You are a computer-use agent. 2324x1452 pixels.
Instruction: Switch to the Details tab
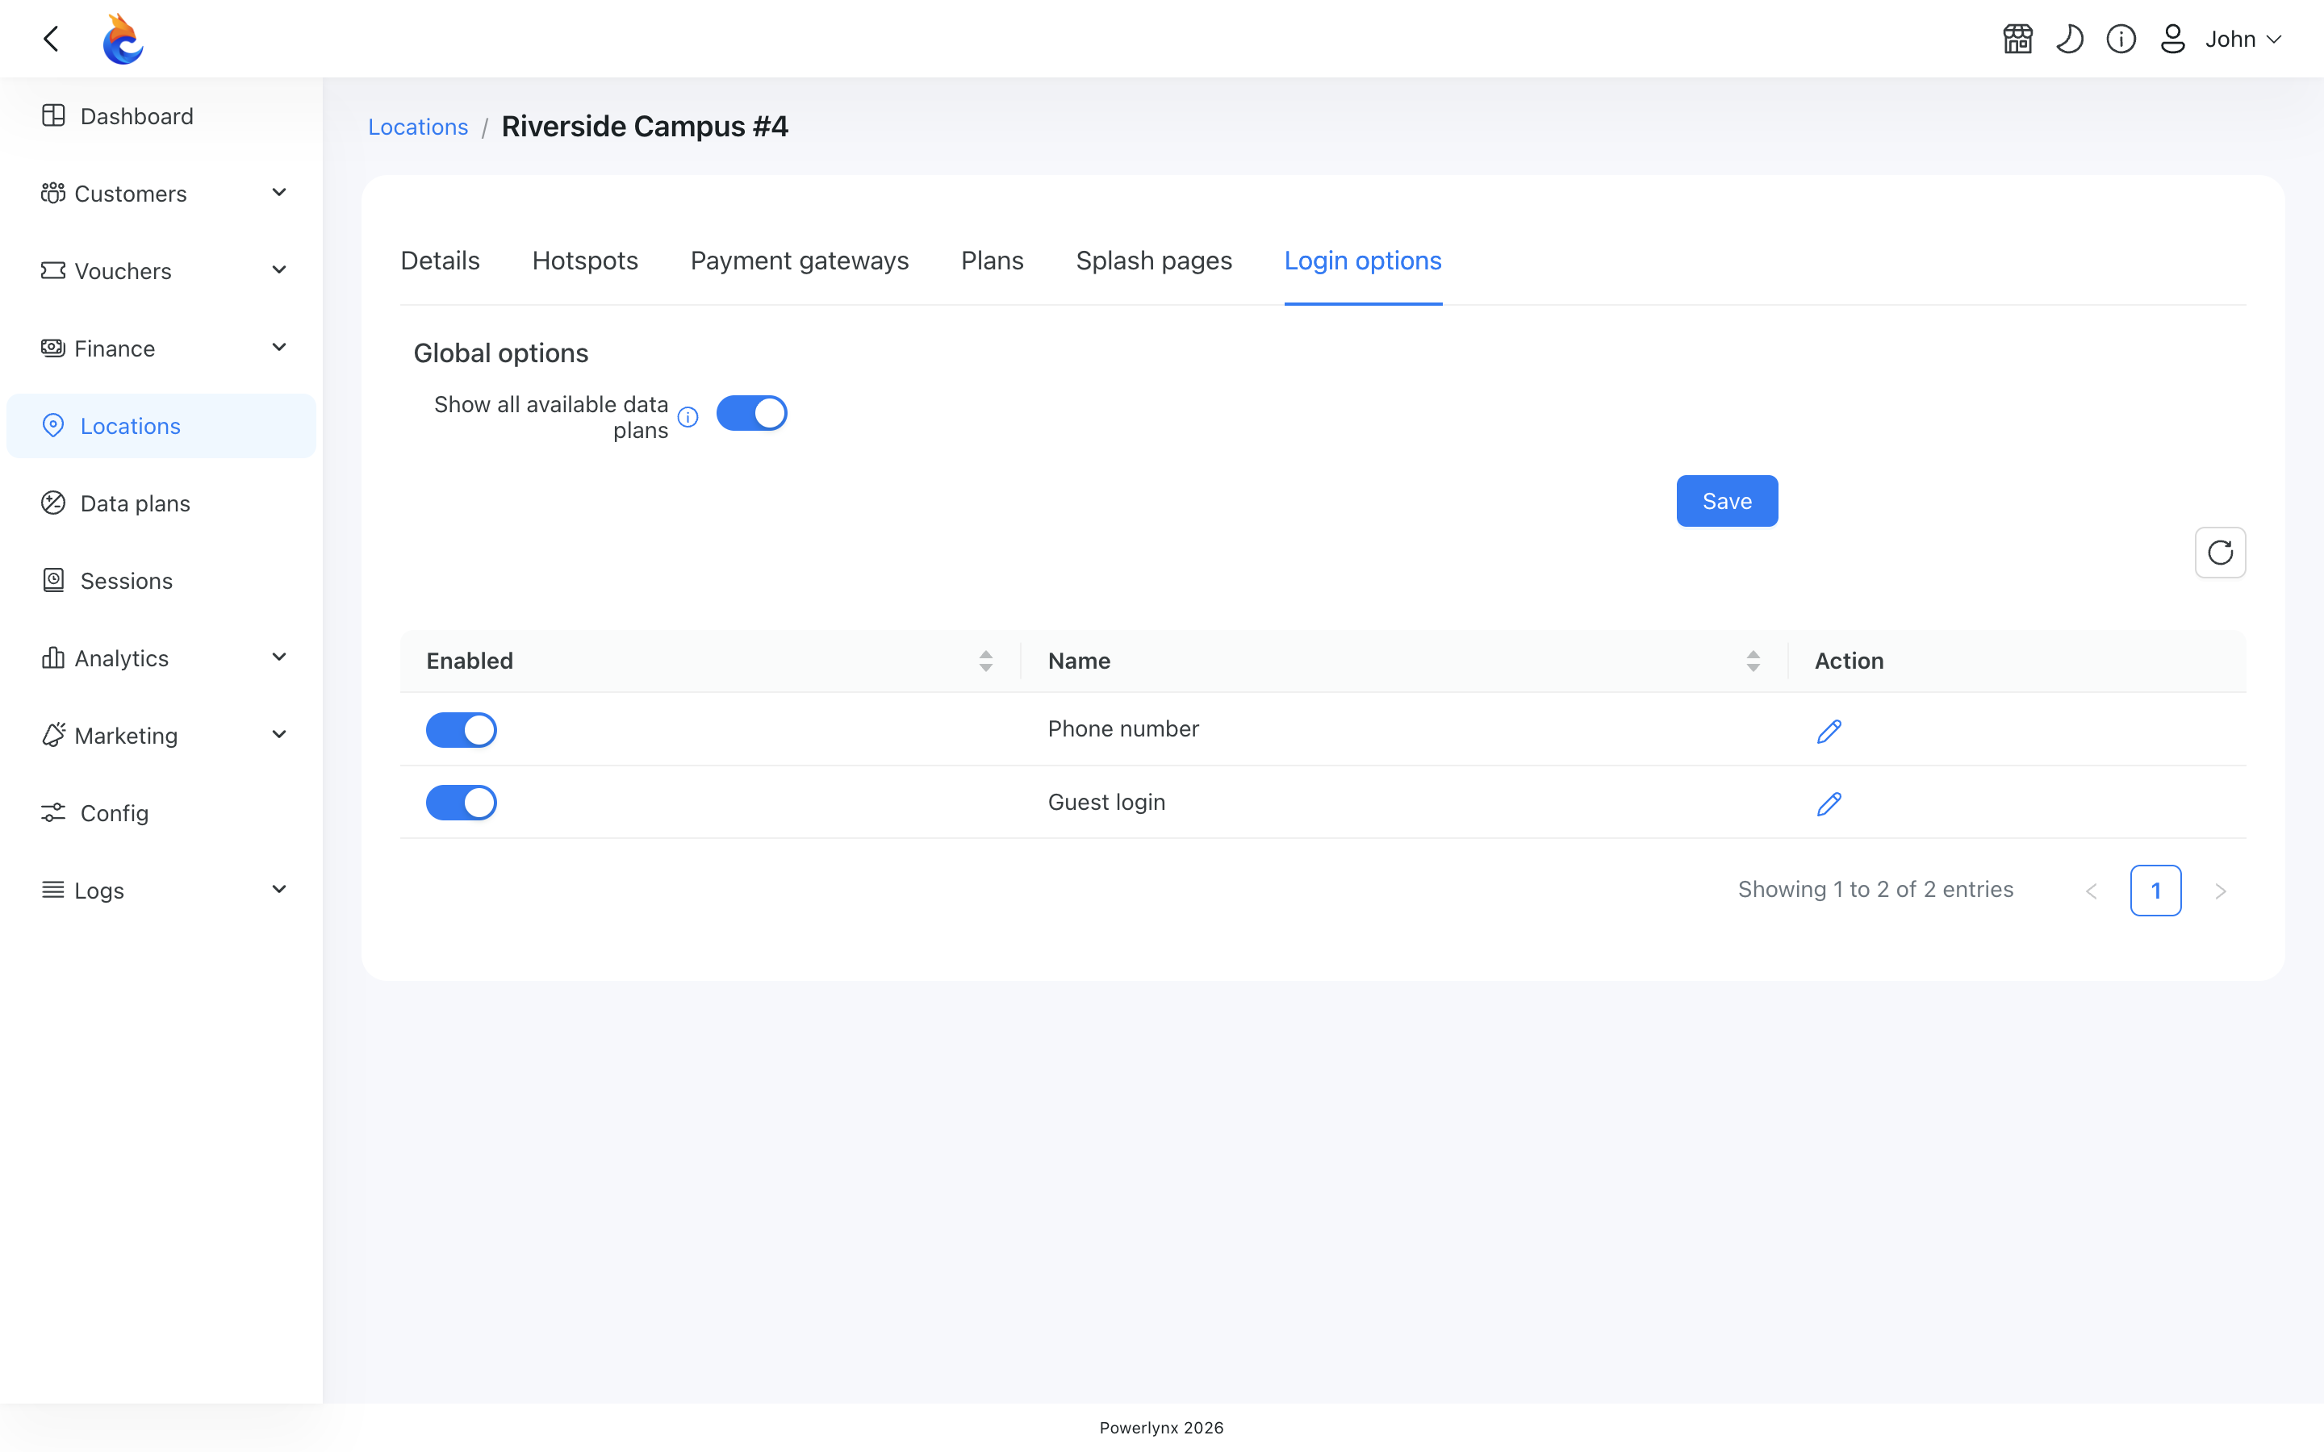pyautogui.click(x=440, y=261)
